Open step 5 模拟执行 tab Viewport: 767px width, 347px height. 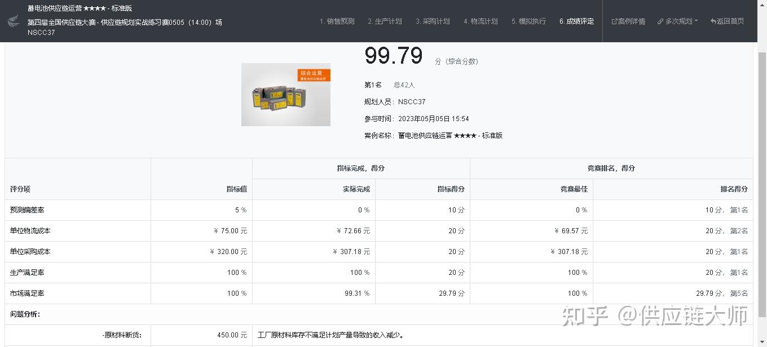coord(528,21)
